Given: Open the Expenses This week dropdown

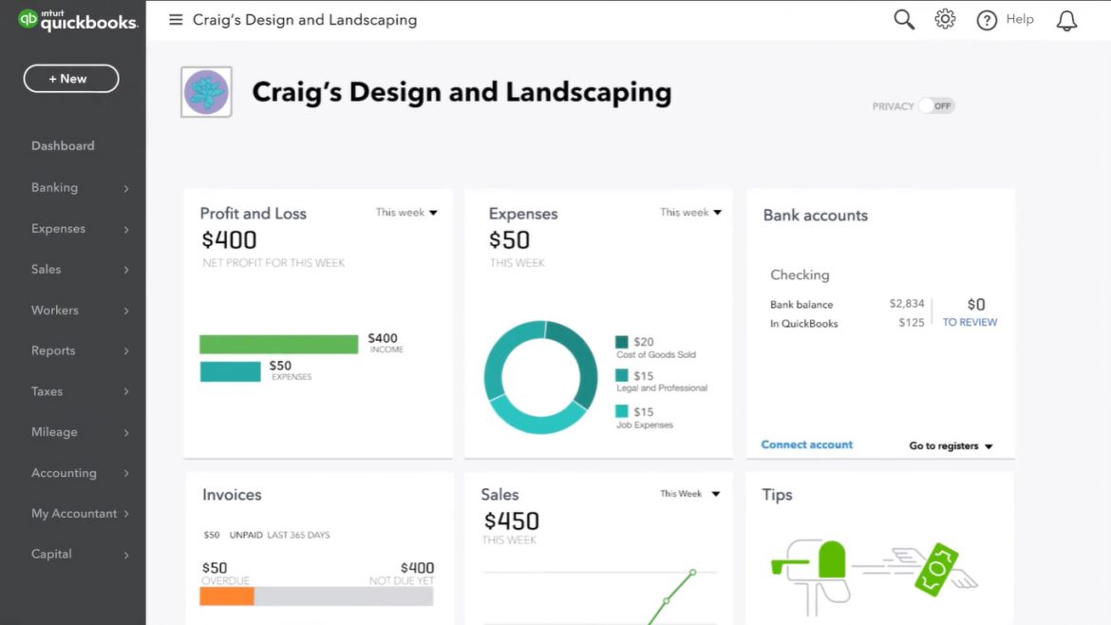Looking at the screenshot, I should [x=690, y=212].
